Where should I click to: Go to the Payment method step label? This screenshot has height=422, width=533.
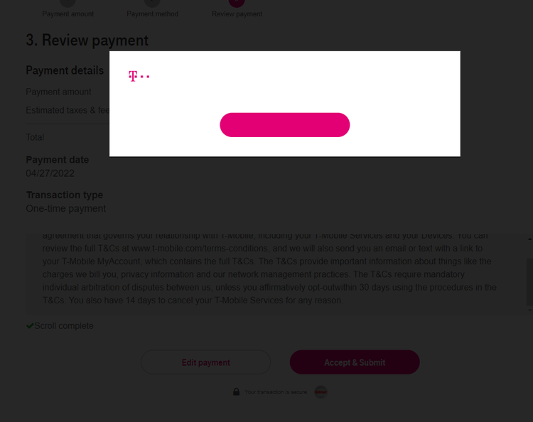click(152, 14)
